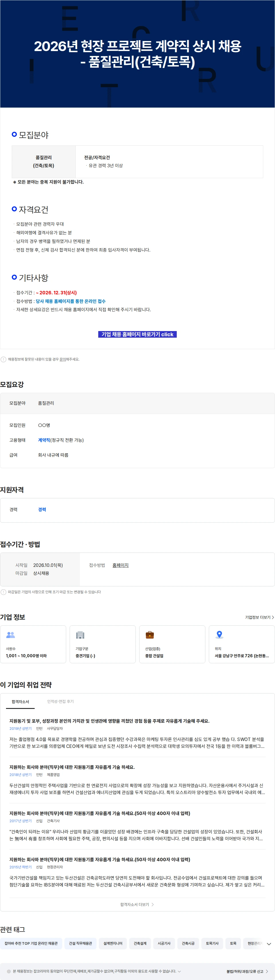Click the blue 경력 qualification text

pos(42,510)
